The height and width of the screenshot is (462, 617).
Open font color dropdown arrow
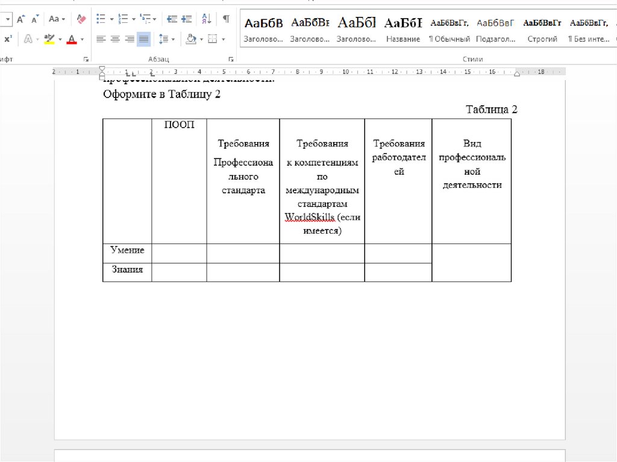point(82,39)
